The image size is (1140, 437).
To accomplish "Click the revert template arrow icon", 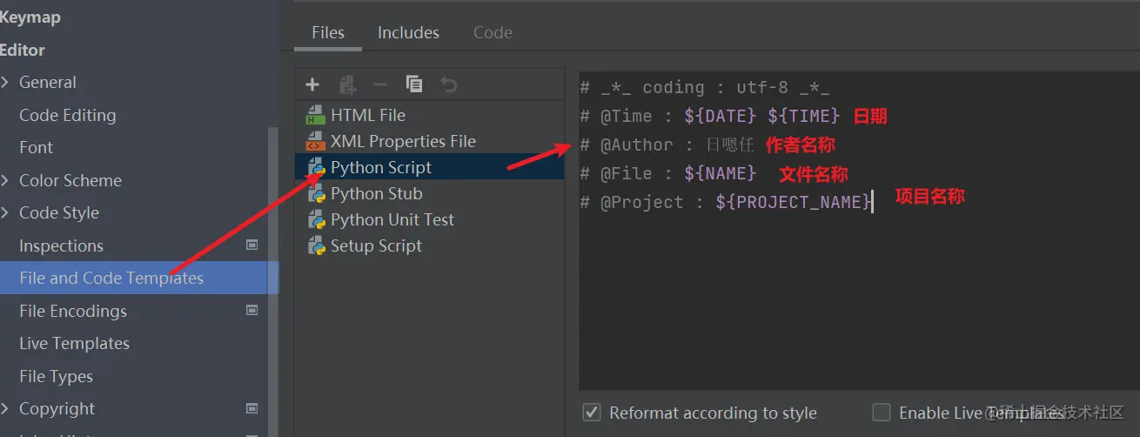I will click(448, 84).
